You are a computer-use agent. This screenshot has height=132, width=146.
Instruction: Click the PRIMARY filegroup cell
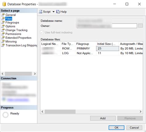pyautogui.click(x=86, y=49)
